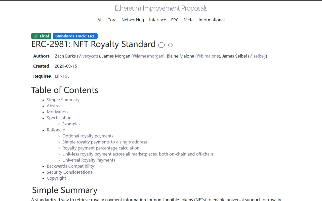Open the Informational category
The width and height of the screenshot is (322, 201).
point(212,20)
